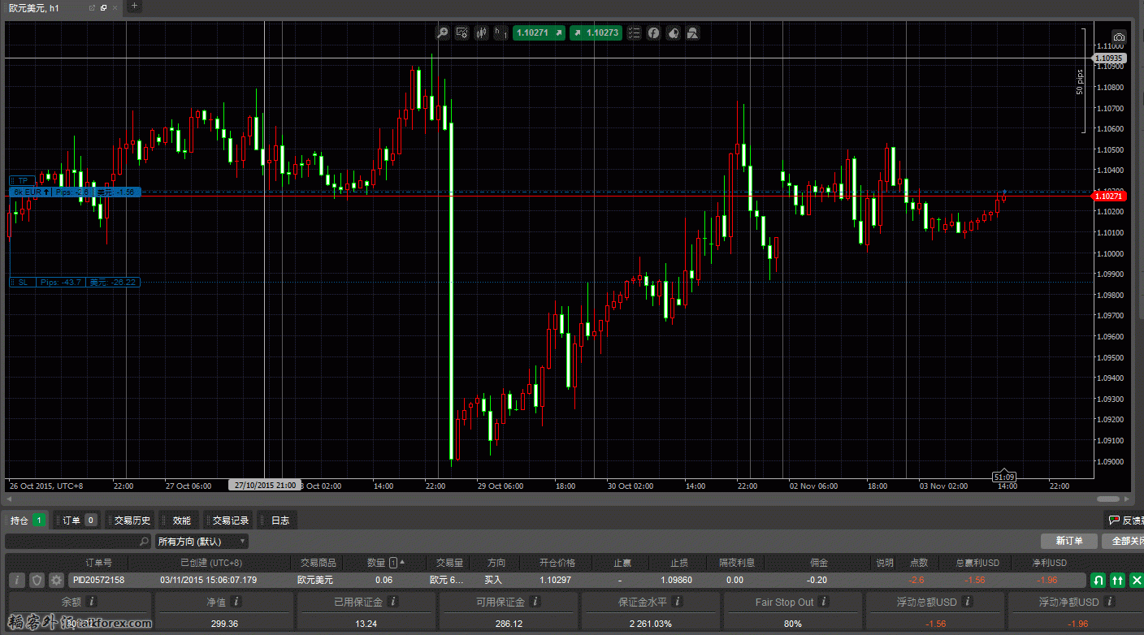The height and width of the screenshot is (635, 1144).
Task: Open the 交易记录 tab
Action: pos(229,521)
